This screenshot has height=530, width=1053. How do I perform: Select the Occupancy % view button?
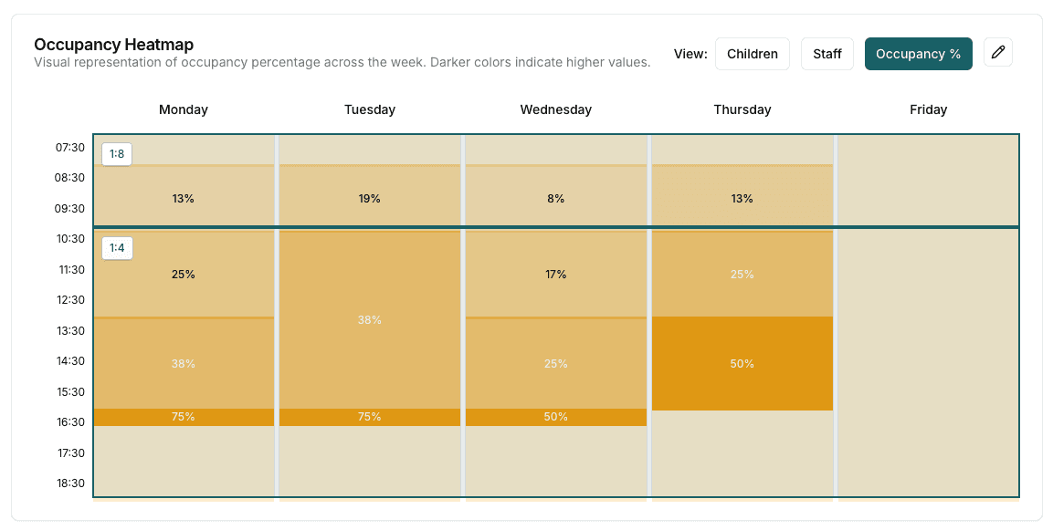tap(918, 54)
